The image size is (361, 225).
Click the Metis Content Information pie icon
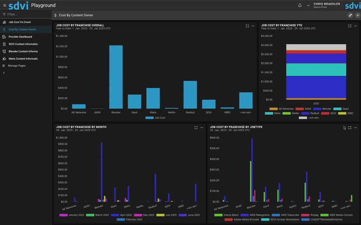[4, 59]
